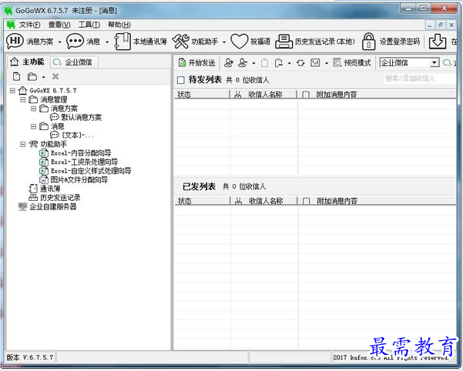Click 收信人名称 column header in 待发列表
This screenshot has width=463, height=371.
[x=263, y=95]
